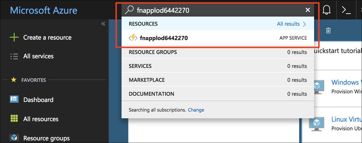View All results for resources
362x143 pixels.
[x=288, y=24]
